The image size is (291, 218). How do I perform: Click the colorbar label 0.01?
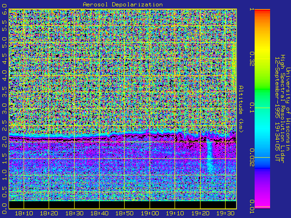point(251,207)
